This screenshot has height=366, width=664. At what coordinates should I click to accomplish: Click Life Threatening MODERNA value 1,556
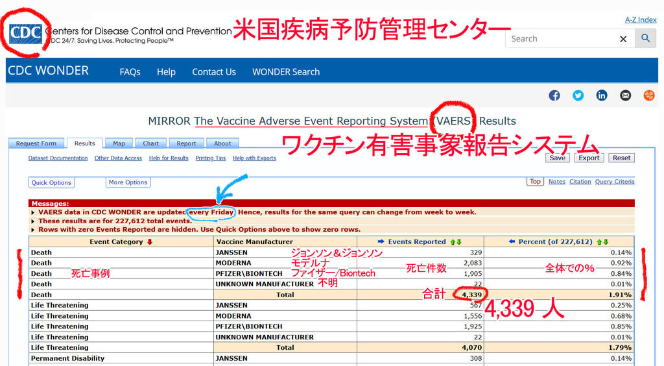[473, 316]
